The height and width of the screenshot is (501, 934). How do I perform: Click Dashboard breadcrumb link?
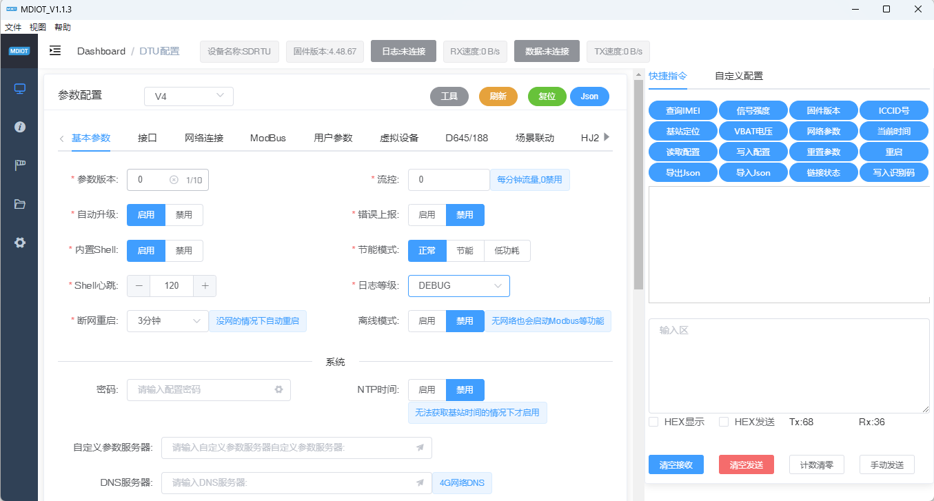[x=101, y=51]
